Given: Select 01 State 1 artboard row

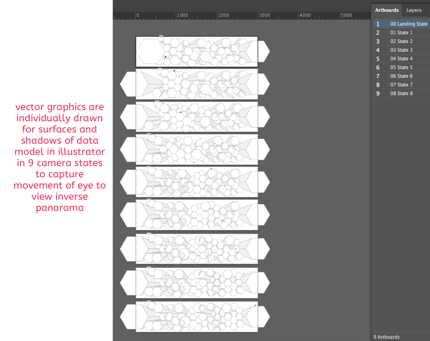Looking at the screenshot, I should tap(402, 33).
